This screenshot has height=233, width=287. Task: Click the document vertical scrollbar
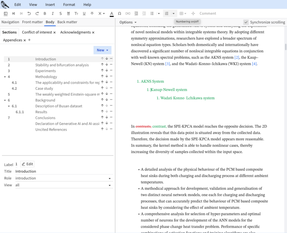point(285,47)
